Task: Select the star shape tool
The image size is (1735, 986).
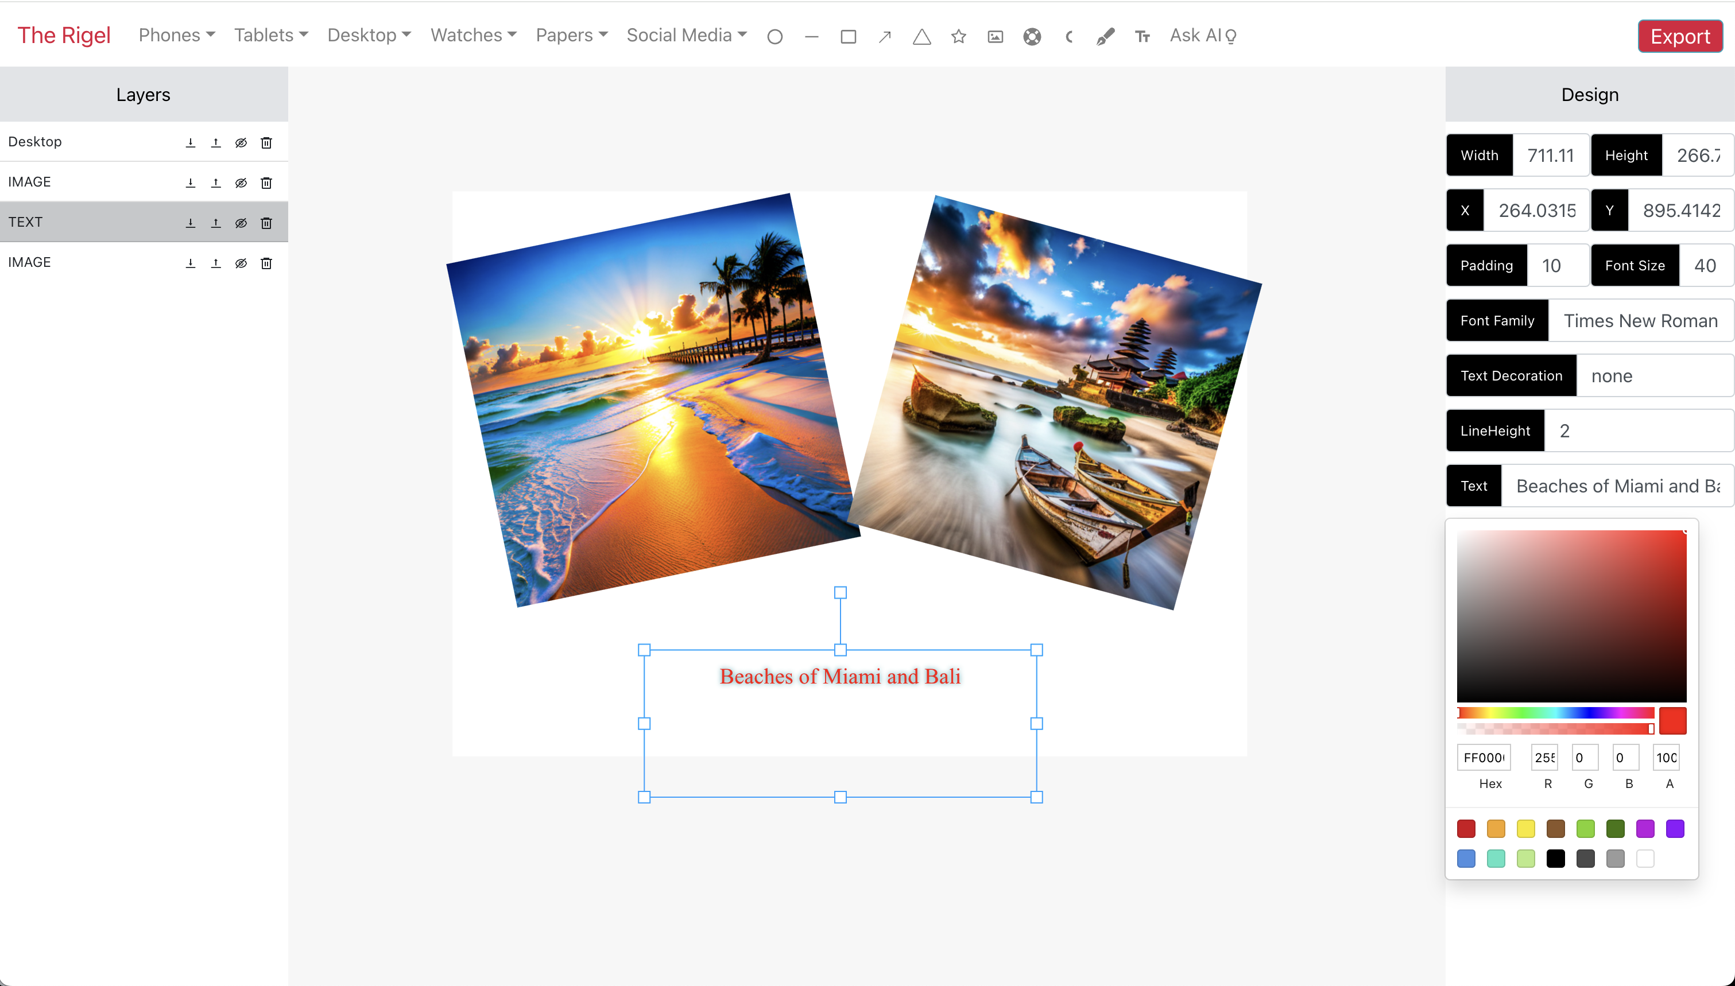Action: (x=958, y=37)
